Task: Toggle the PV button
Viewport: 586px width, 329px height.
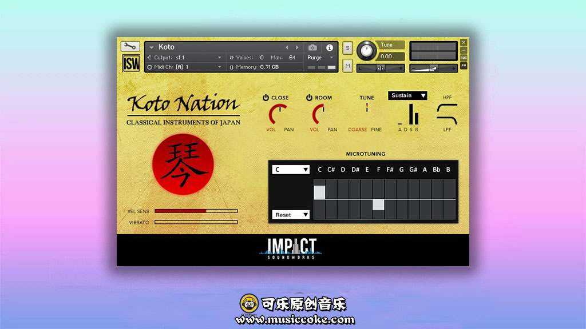Action: click(464, 66)
